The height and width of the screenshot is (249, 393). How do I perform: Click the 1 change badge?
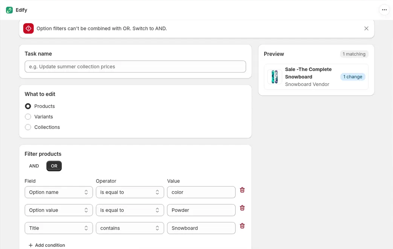[353, 77]
